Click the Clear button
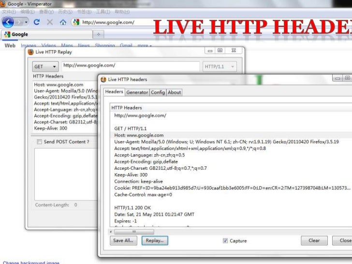The width and height of the screenshot is (352, 264). click(314, 241)
